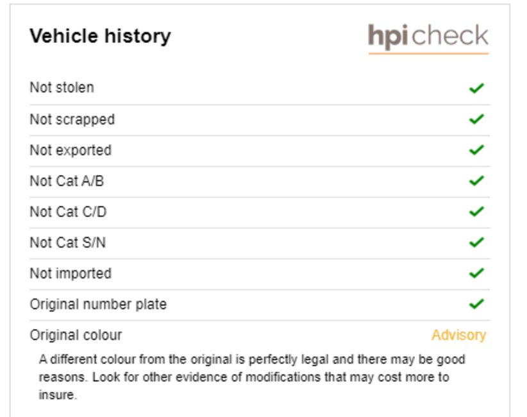Select the Not stolen label
This screenshot has height=417, width=527.
pyautogui.click(x=62, y=88)
